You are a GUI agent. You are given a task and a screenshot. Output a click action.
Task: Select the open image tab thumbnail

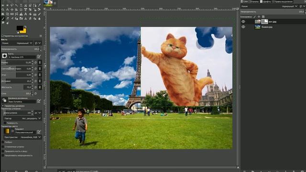point(48,3)
